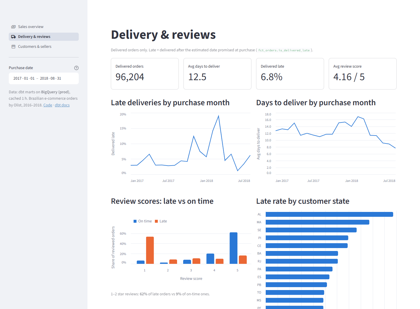Image resolution: width=420 pixels, height=309 pixels.
Task: Click the fct_orders.is_delivered_late code text
Action: coord(284,50)
